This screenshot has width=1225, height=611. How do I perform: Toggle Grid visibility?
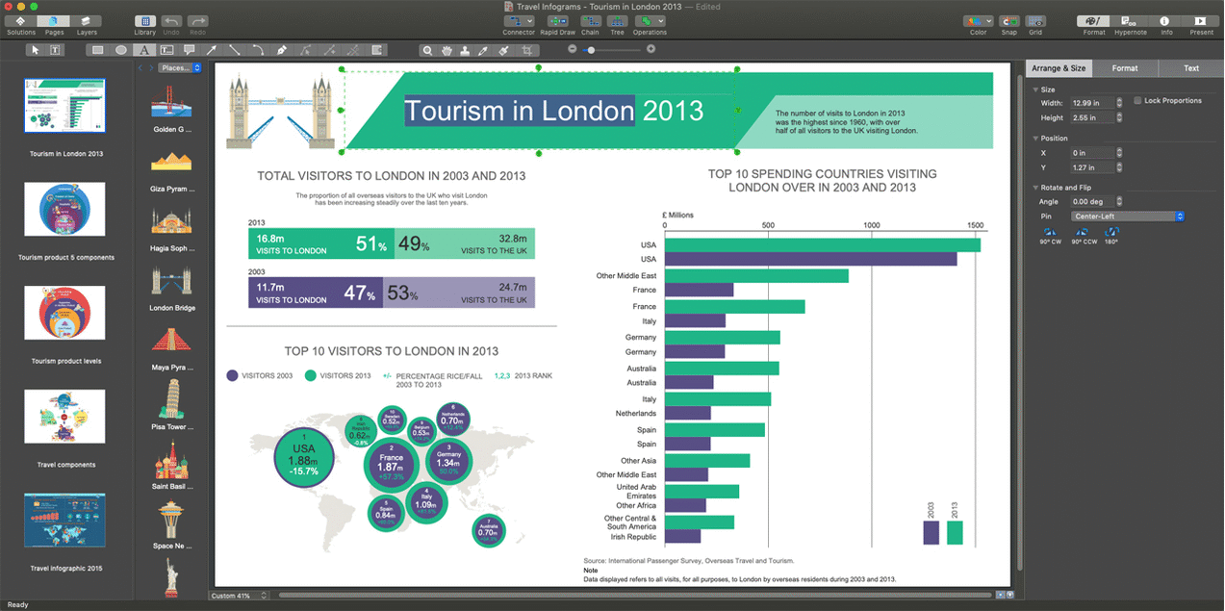point(1035,20)
